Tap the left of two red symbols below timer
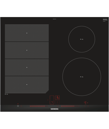This screenshot has width=109, height=129. coord(85,106)
